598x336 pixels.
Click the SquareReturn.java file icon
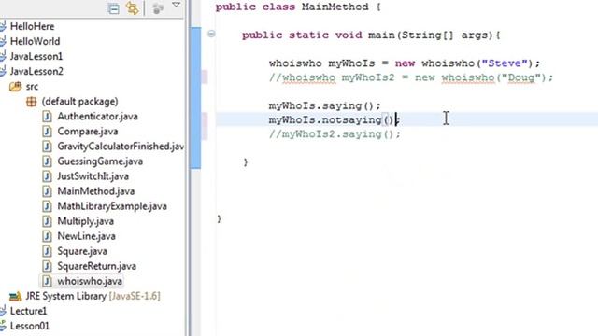(47, 266)
